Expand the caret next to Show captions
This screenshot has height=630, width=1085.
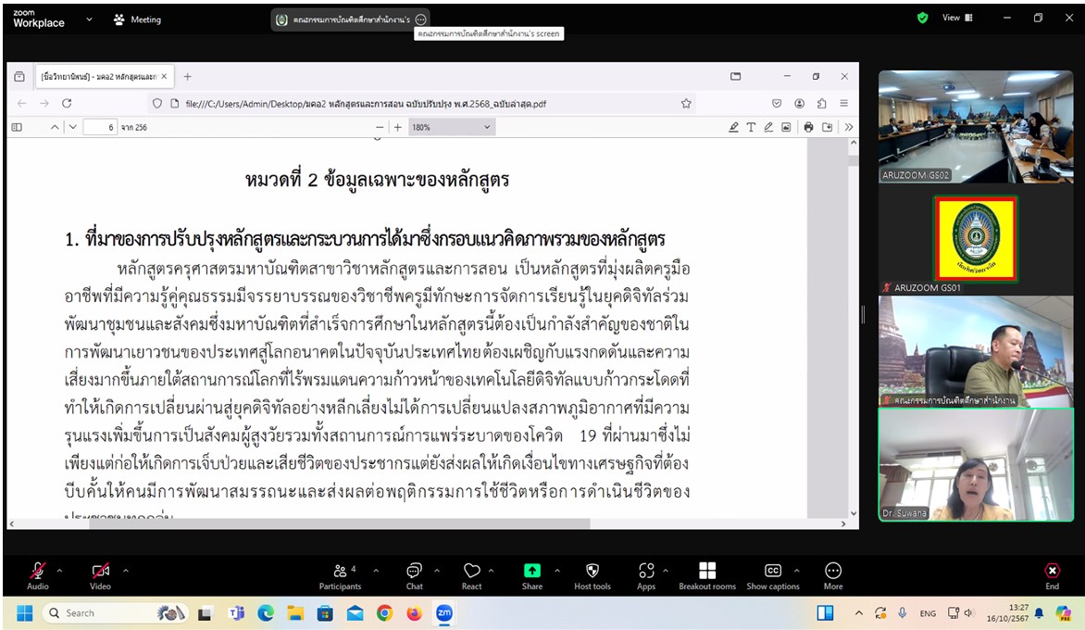[796, 571]
